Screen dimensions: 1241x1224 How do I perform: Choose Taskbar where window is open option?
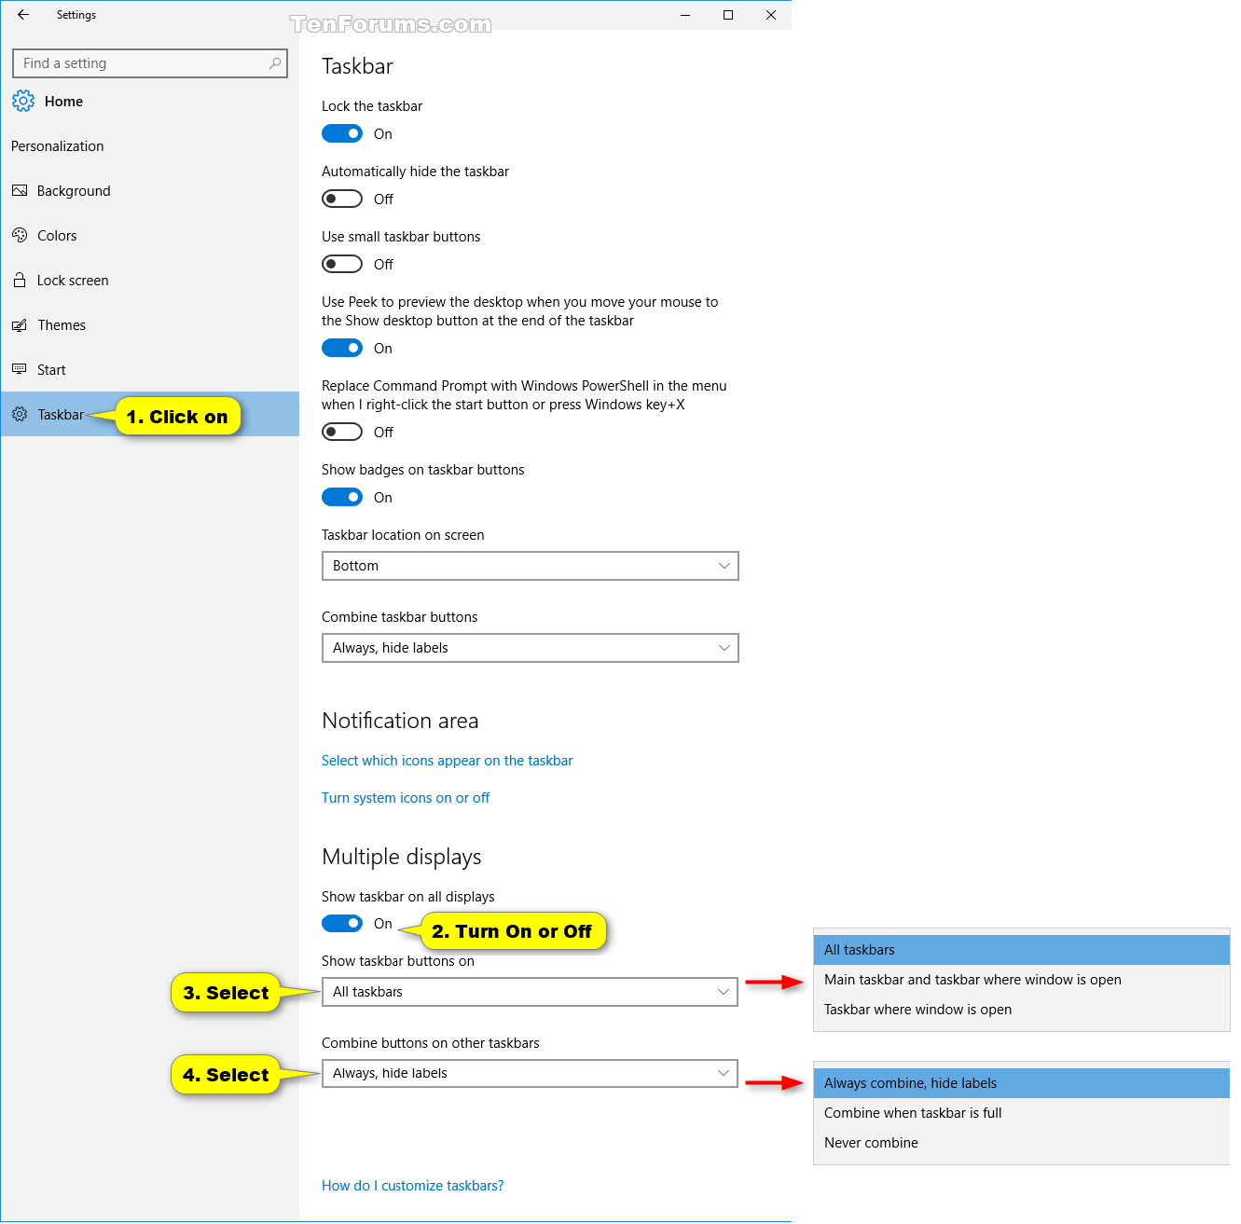pyautogui.click(x=917, y=1009)
